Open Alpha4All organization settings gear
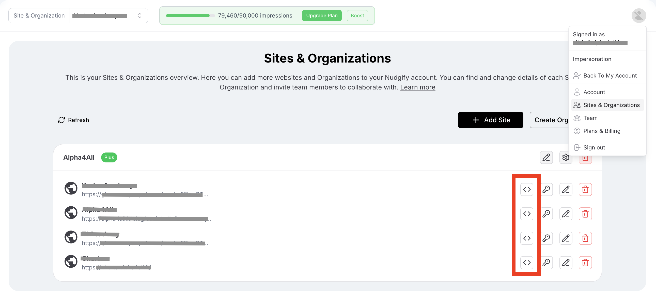The height and width of the screenshot is (305, 656). [566, 158]
